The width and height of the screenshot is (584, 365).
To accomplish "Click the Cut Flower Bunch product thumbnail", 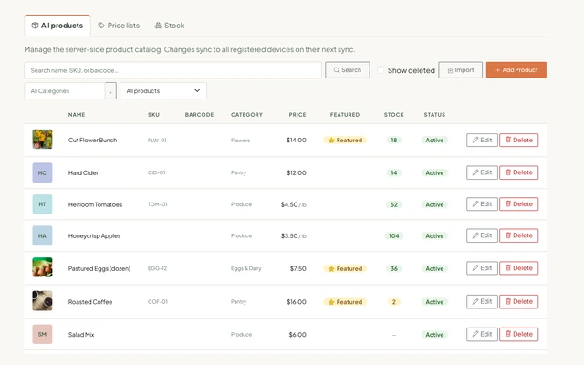I will (42, 140).
